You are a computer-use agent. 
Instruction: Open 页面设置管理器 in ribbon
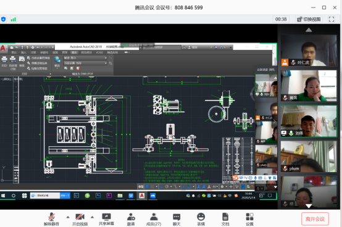(39, 58)
